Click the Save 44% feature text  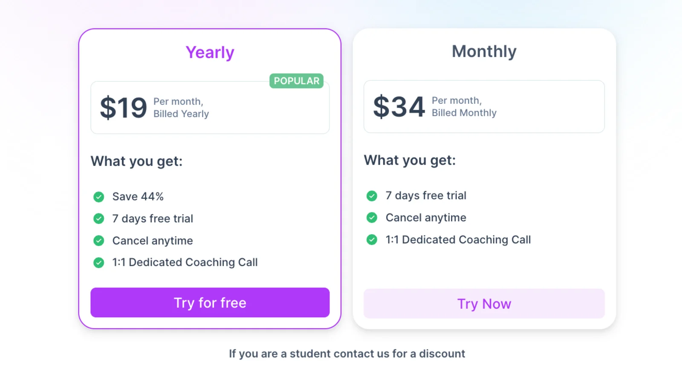pyautogui.click(x=138, y=197)
